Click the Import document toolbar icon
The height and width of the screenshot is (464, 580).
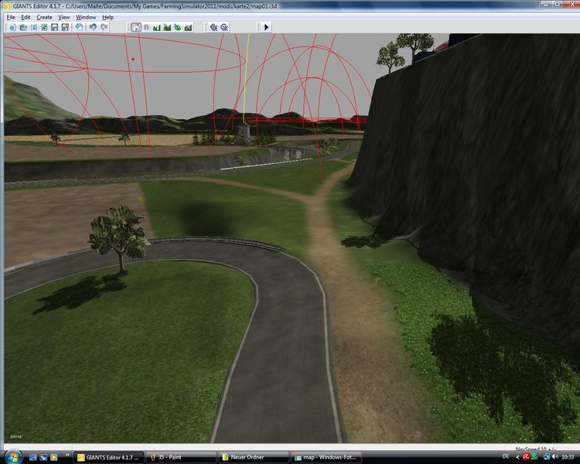point(34,27)
